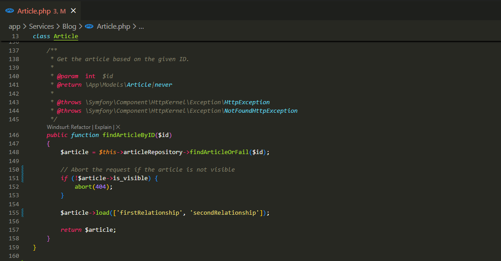
Task: Click the @param tag in docblock
Action: (x=68, y=76)
